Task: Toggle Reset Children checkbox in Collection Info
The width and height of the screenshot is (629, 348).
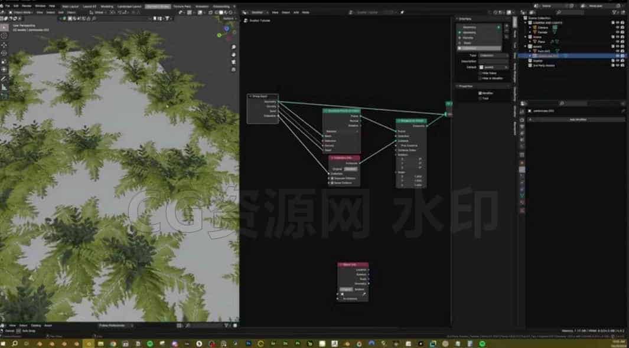Action: (332, 183)
